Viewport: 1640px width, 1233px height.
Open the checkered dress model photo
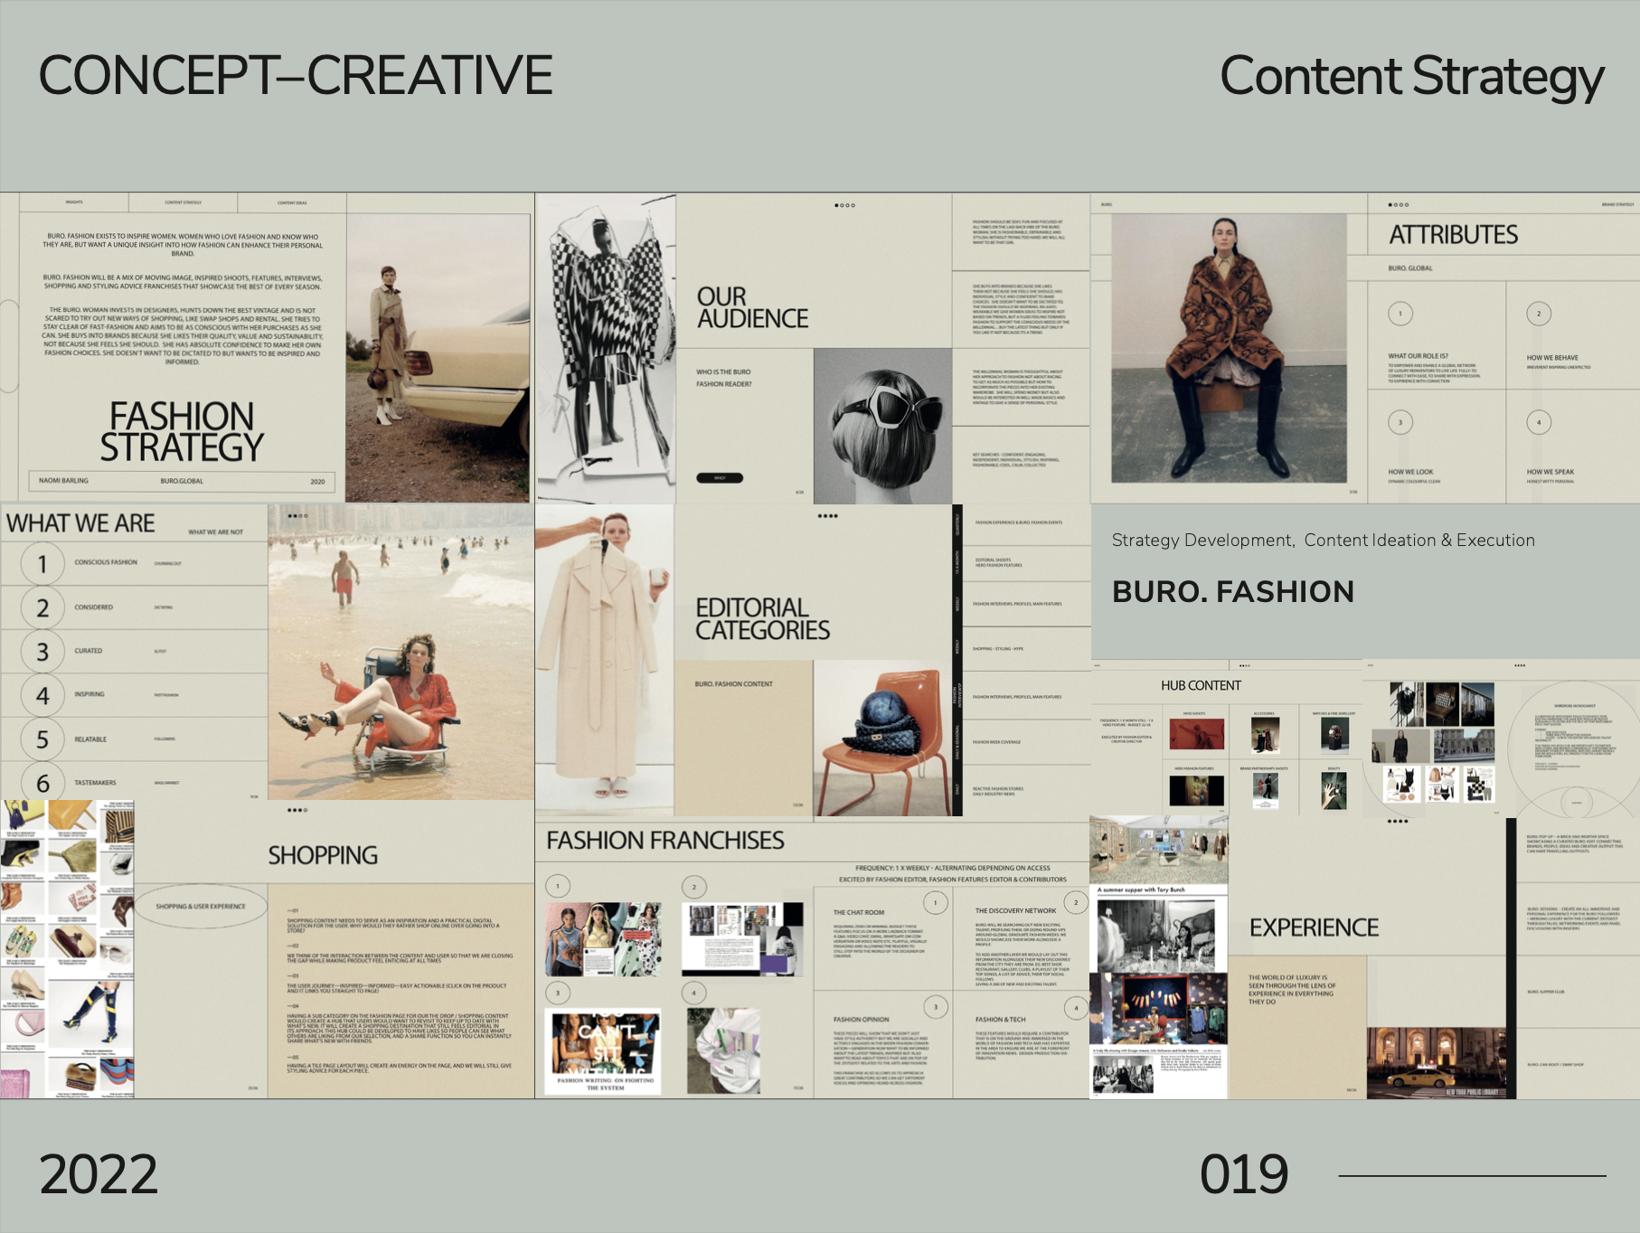(606, 348)
